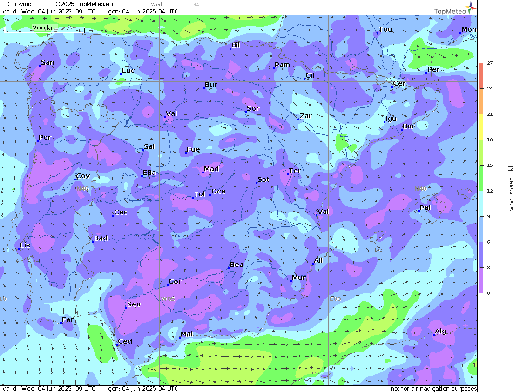
Task: Click the Cac city label
Action: click(x=121, y=212)
